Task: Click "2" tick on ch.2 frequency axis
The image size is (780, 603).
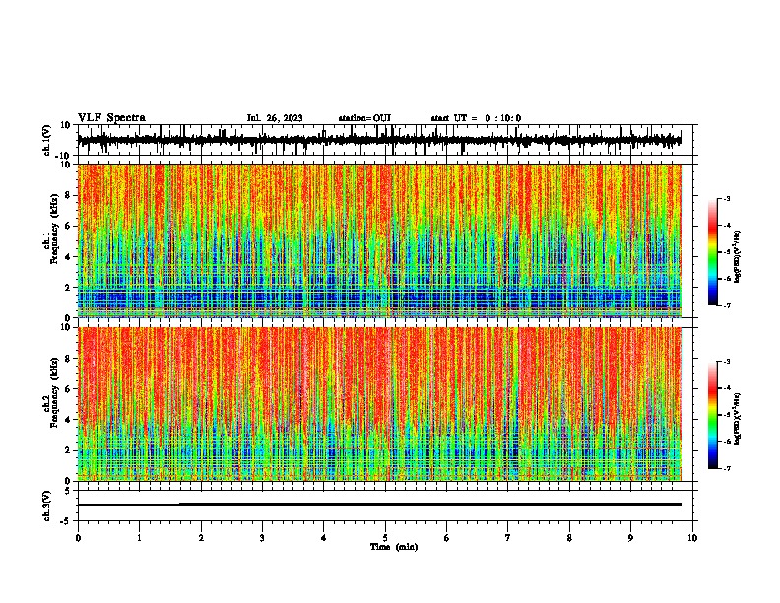Action: point(68,450)
